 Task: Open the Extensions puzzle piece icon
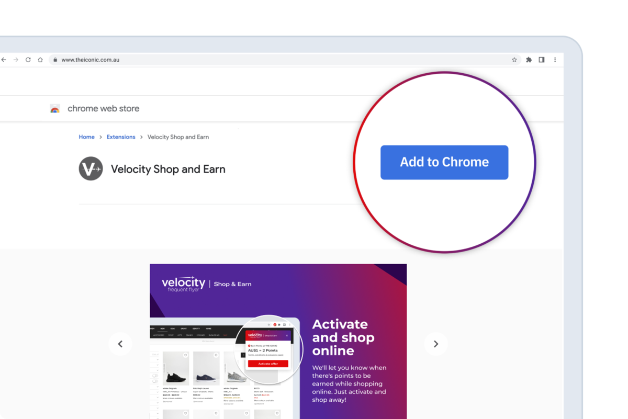click(529, 60)
